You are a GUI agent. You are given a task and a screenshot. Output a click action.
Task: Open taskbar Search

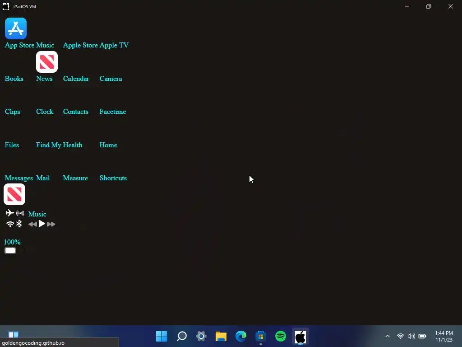pos(181,336)
